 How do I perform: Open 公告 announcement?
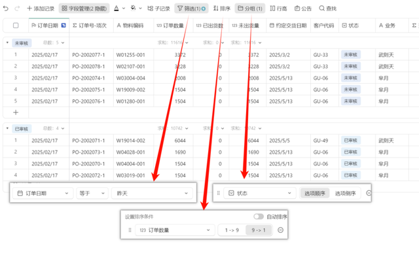point(303,9)
